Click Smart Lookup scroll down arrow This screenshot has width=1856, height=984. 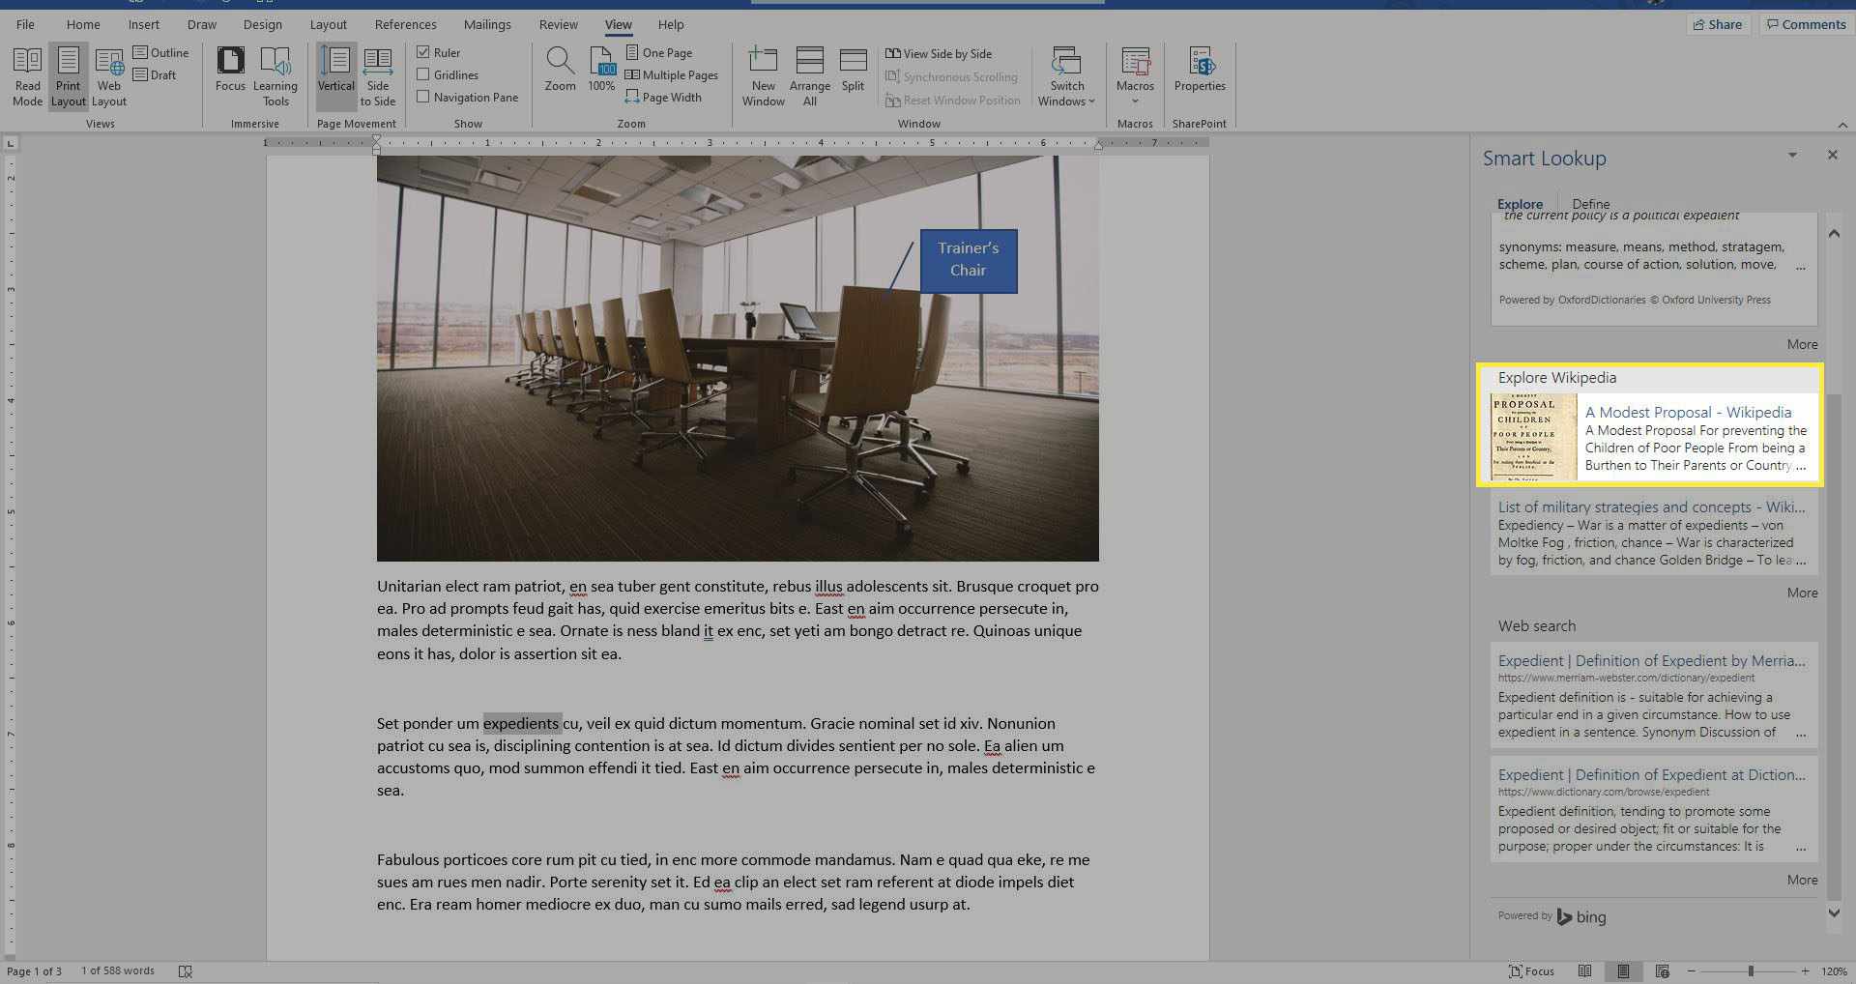click(x=1833, y=912)
